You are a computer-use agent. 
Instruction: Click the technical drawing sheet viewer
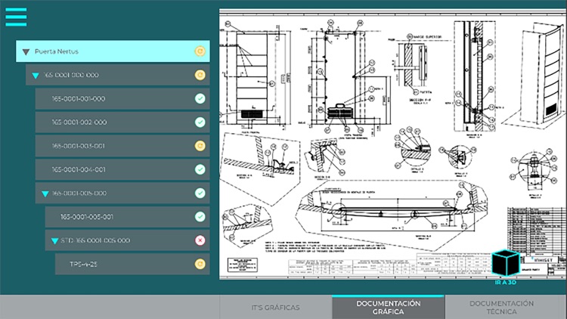(x=392, y=144)
